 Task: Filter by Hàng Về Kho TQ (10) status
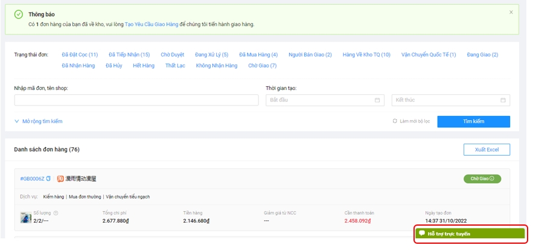[x=366, y=55]
